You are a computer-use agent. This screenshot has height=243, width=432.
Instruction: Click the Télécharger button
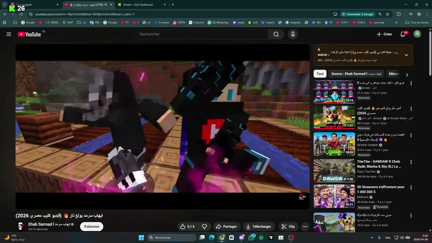click(259, 226)
